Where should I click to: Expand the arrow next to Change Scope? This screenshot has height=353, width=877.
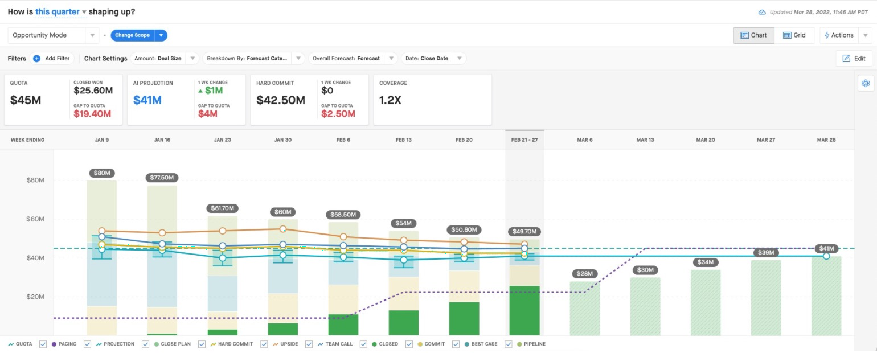pyautogui.click(x=161, y=35)
